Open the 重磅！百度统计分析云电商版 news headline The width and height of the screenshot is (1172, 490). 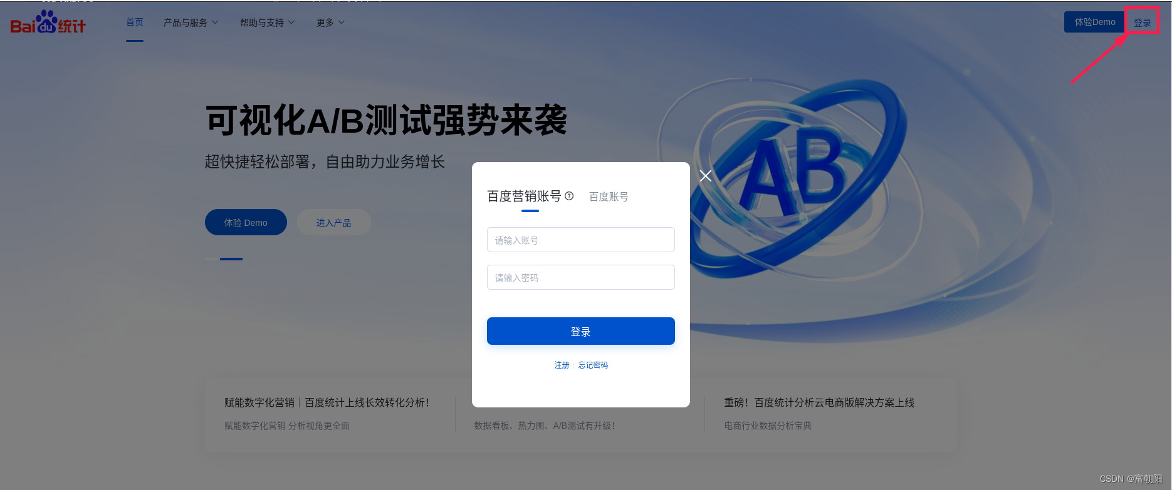click(819, 402)
